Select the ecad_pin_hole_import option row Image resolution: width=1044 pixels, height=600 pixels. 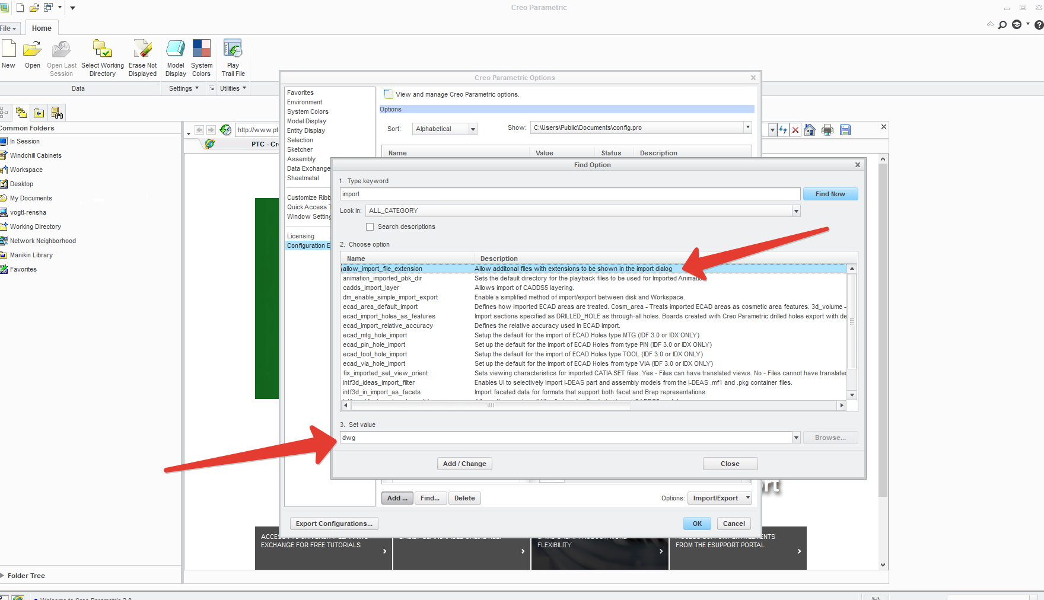(594, 344)
